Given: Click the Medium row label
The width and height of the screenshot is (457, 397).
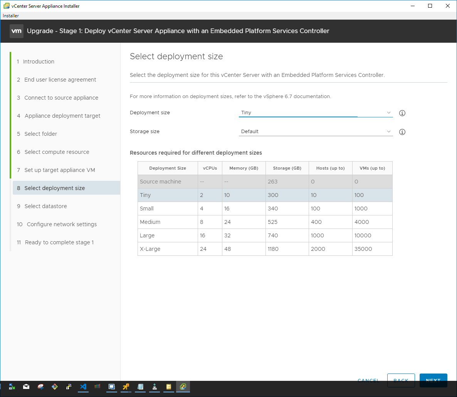Looking at the screenshot, I should [150, 222].
